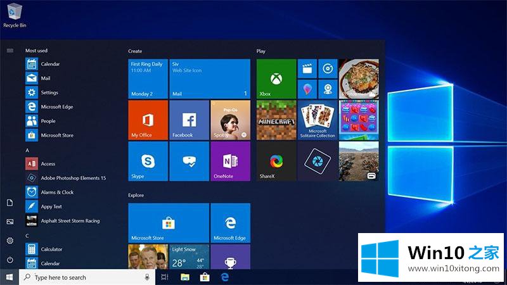The image size is (507, 285).
Task: Open the Power button in the Start sidebar
Action: pyautogui.click(x=10, y=260)
